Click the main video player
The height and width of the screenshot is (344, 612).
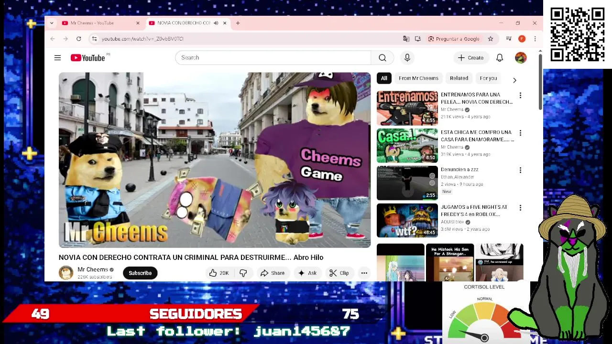click(215, 160)
